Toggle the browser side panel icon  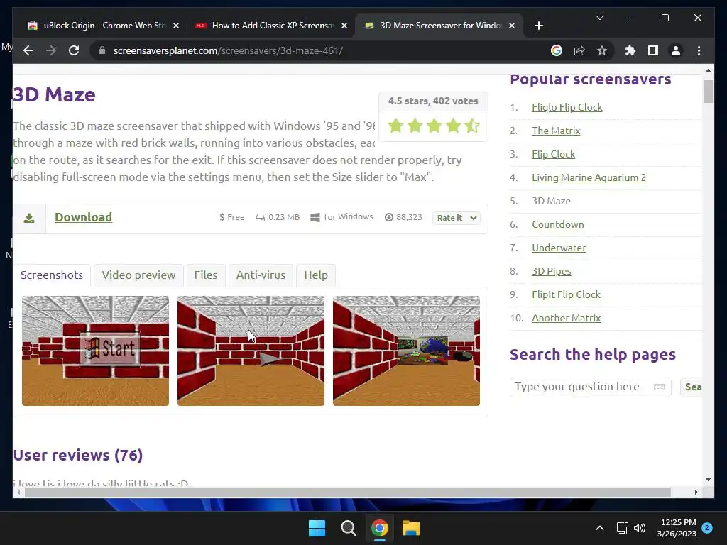pos(653,50)
